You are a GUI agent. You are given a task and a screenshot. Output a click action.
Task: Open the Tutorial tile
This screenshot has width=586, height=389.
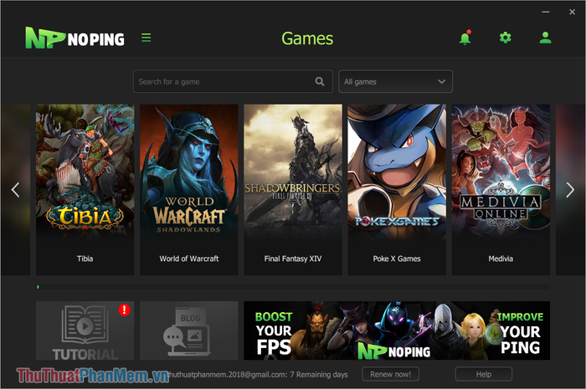click(85, 330)
